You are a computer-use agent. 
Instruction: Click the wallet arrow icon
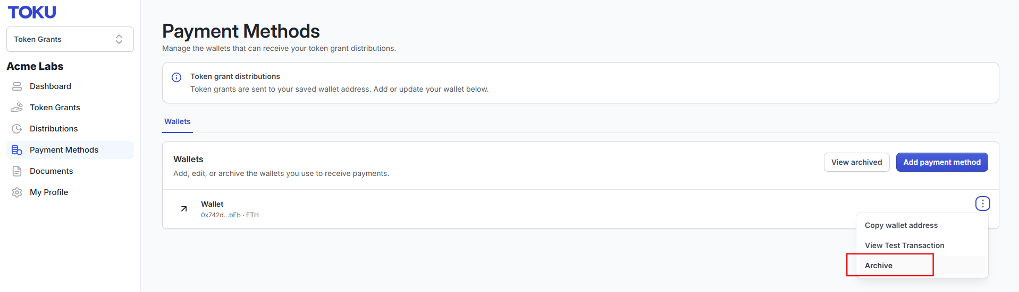tap(184, 209)
